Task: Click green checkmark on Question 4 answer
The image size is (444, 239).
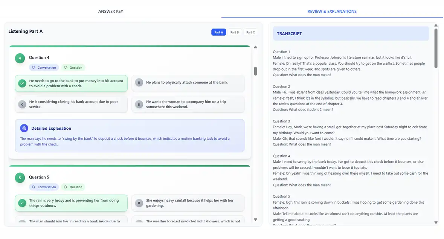Action: tap(22, 83)
